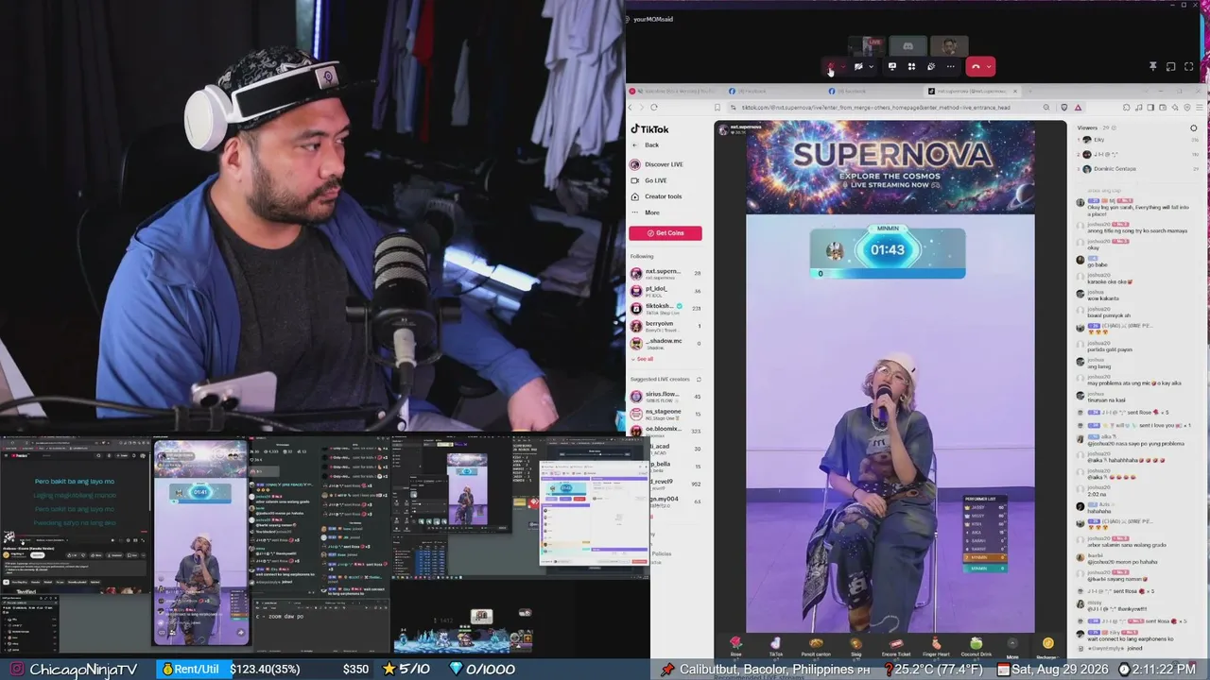Open ns_stageone suggested LIVE creator

click(x=665, y=414)
